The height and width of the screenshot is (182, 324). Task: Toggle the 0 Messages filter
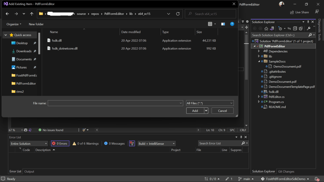[x=115, y=143]
